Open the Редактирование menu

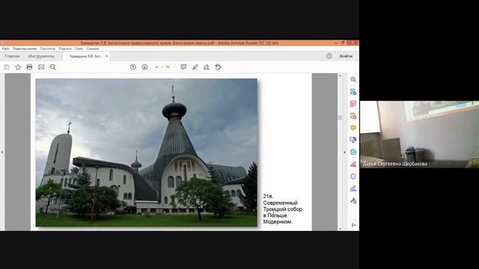[25, 49]
